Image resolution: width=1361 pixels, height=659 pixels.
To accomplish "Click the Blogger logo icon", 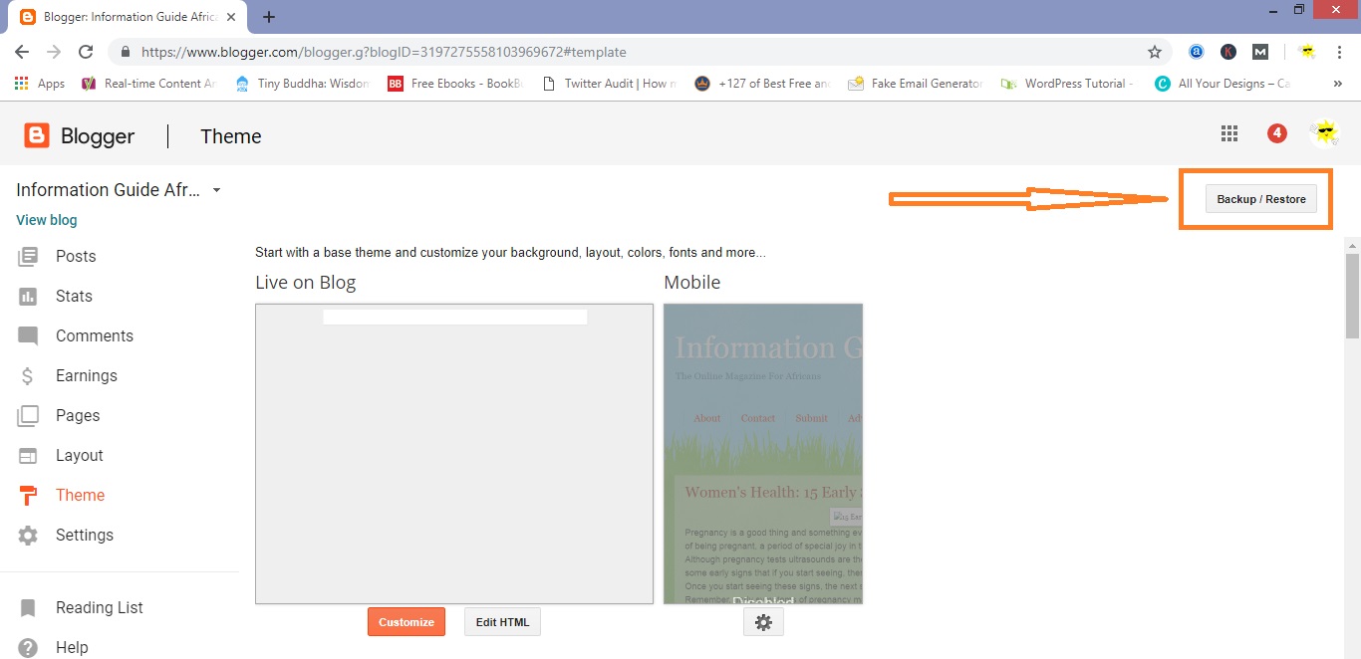I will 37,135.
